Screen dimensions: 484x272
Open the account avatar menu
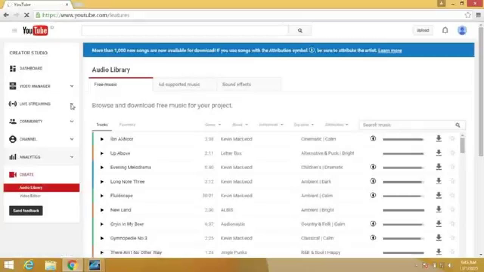462,30
